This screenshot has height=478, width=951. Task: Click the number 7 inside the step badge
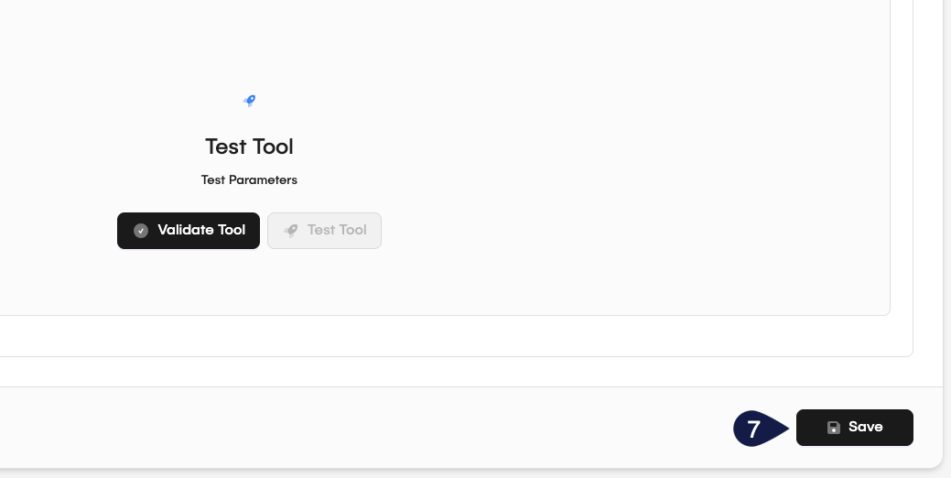tap(753, 429)
